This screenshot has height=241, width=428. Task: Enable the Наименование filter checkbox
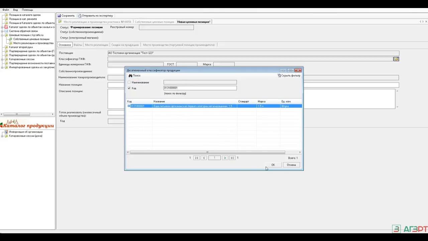(x=129, y=82)
